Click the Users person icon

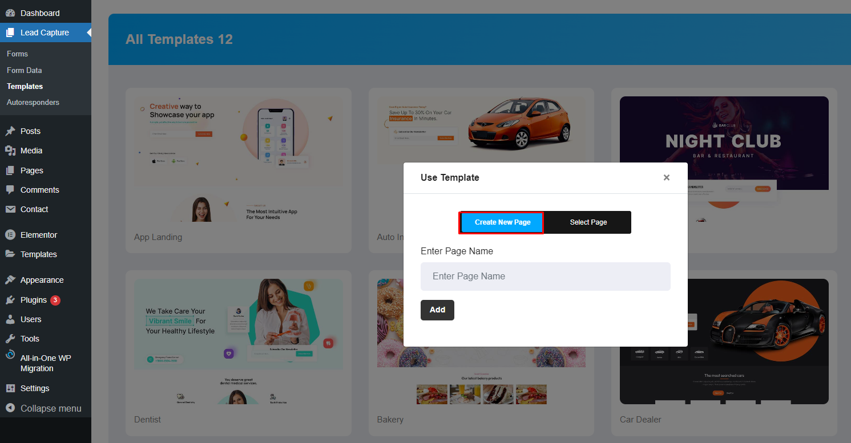point(10,319)
